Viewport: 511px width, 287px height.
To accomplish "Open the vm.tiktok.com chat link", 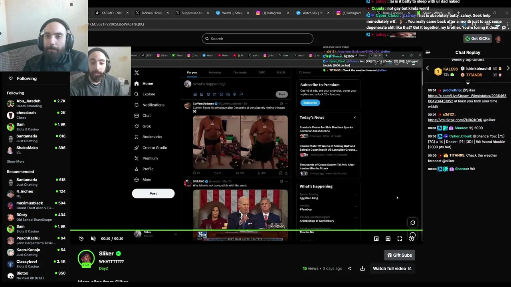I will tap(455, 120).
